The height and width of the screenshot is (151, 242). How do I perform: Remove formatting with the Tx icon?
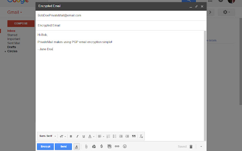[141, 136]
